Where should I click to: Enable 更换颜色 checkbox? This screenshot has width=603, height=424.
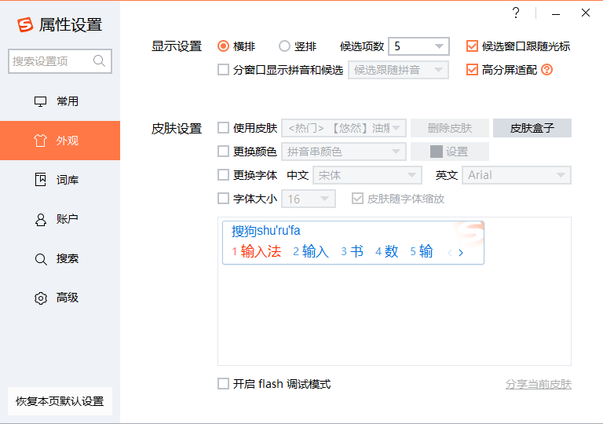pyautogui.click(x=224, y=152)
